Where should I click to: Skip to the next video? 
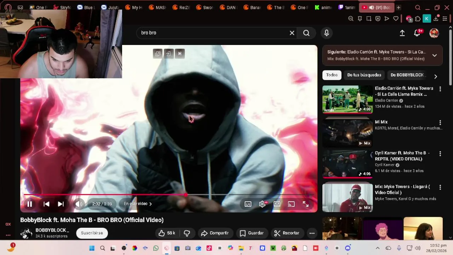pos(61,204)
